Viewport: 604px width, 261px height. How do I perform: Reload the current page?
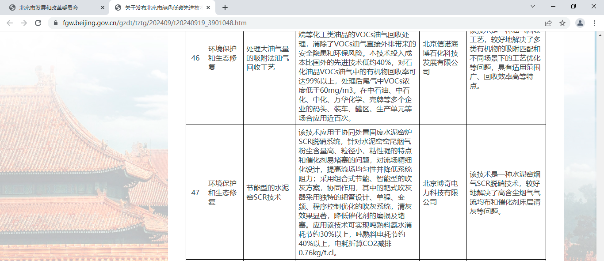[x=38, y=23]
